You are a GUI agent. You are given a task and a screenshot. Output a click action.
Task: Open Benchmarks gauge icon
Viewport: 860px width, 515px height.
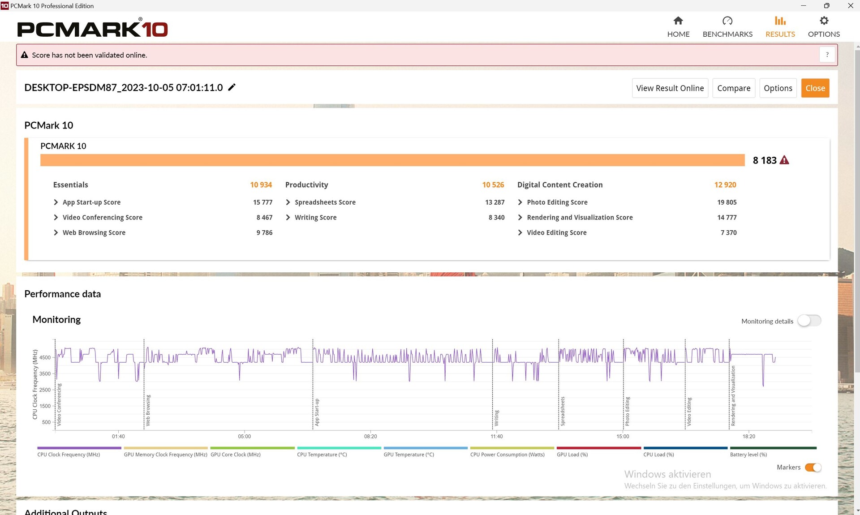[x=727, y=21]
